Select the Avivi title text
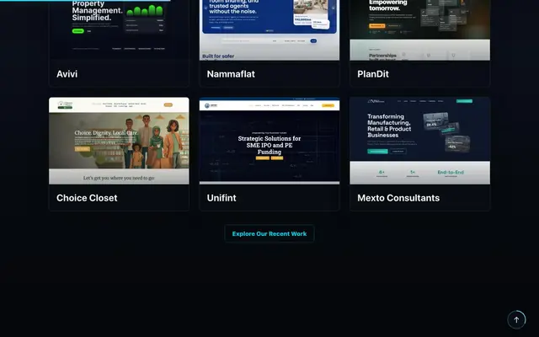 67,74
